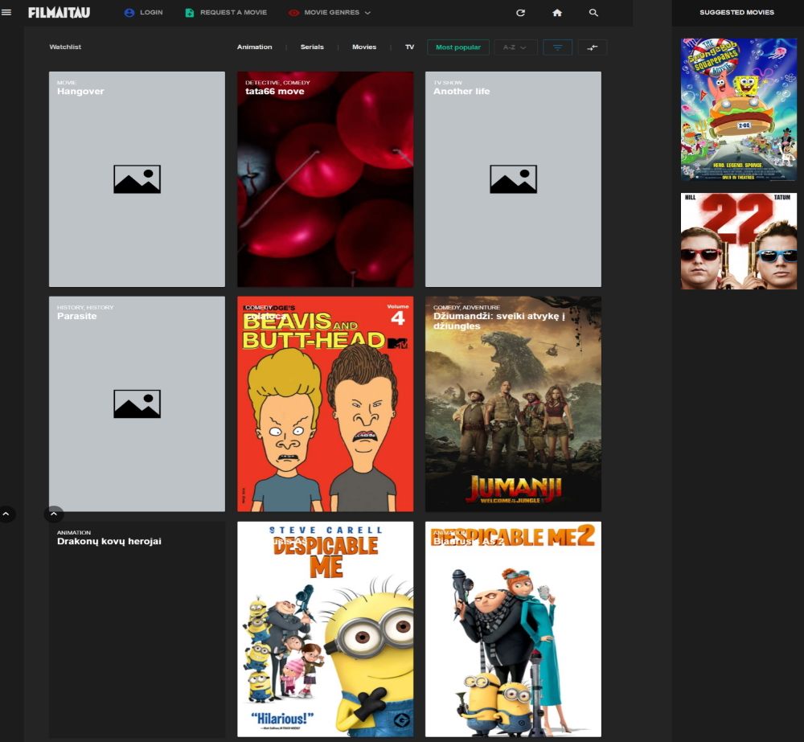Click the Another life title

(x=461, y=92)
